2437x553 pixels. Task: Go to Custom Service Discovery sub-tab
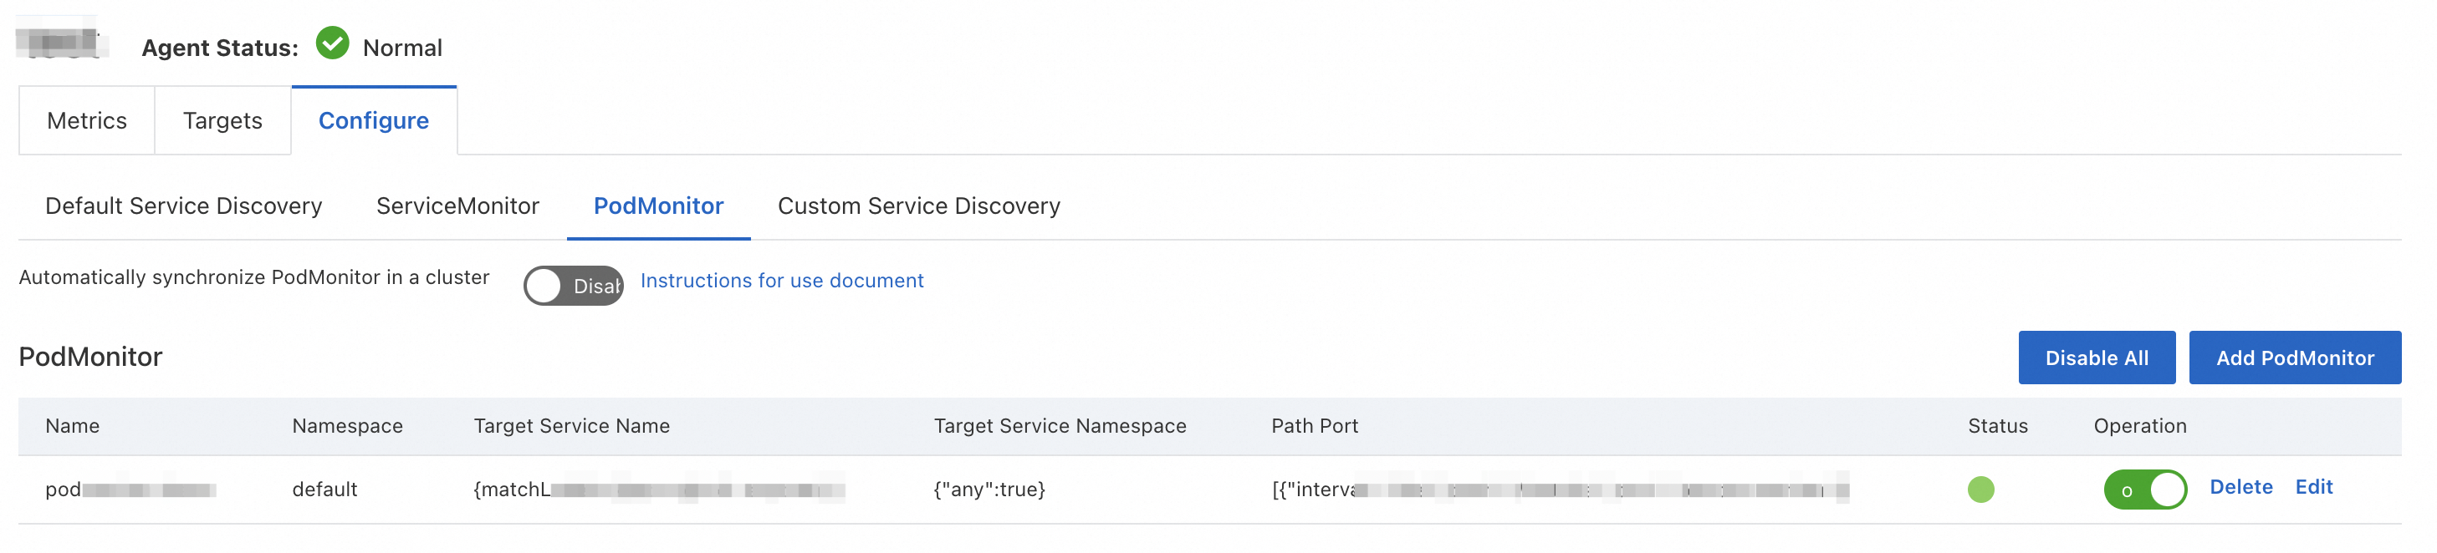click(x=918, y=206)
